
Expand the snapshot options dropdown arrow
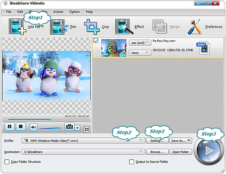click(77, 128)
